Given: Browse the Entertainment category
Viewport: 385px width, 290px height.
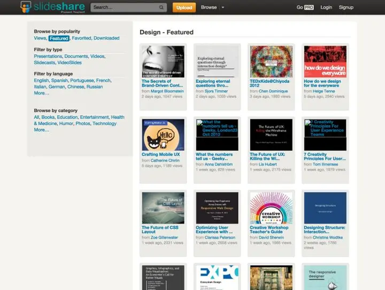Looking at the screenshot, I should 94,117.
